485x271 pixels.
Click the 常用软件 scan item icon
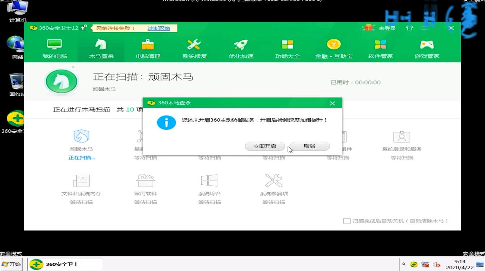[x=146, y=181]
